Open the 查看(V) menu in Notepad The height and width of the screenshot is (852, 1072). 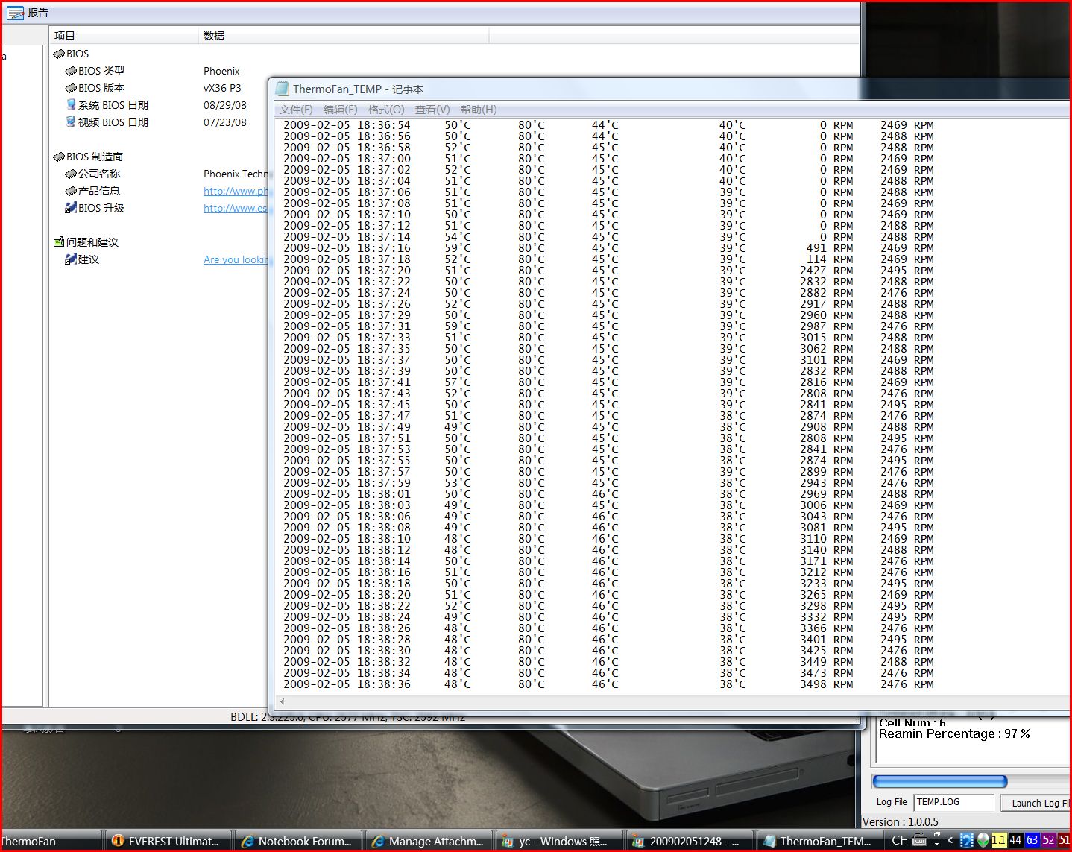coord(432,110)
